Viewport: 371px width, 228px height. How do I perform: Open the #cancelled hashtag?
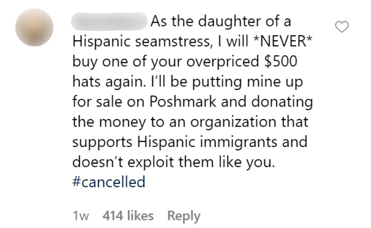(109, 182)
